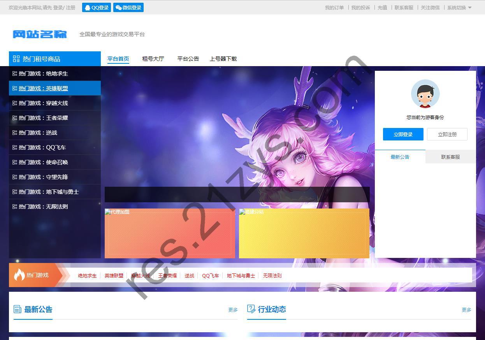Open 英雄联盟 in hot games bar

(114, 275)
